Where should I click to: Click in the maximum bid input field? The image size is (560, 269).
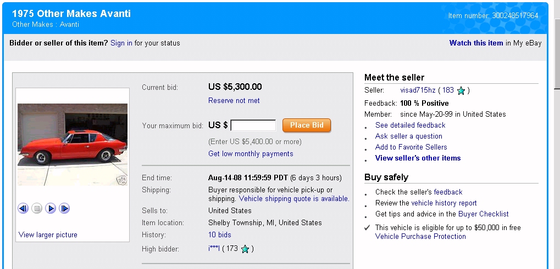(253, 125)
